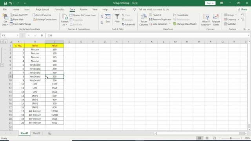Select Normal view in status bar

pos(200,138)
